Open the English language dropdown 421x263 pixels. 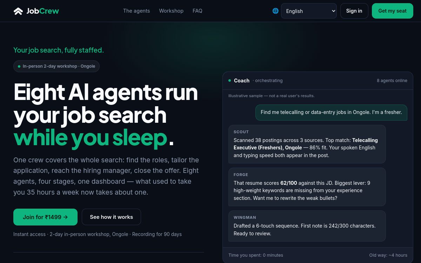pos(309,11)
